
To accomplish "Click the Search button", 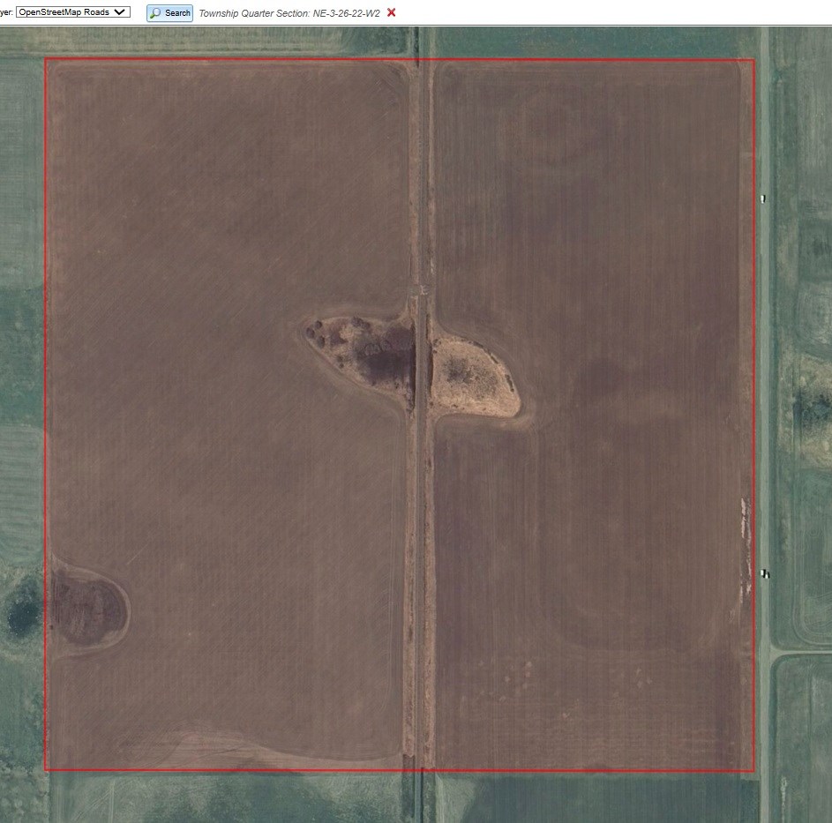I will (x=169, y=12).
